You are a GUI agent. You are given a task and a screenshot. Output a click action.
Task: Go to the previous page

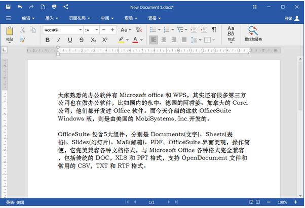[x=135, y=202]
